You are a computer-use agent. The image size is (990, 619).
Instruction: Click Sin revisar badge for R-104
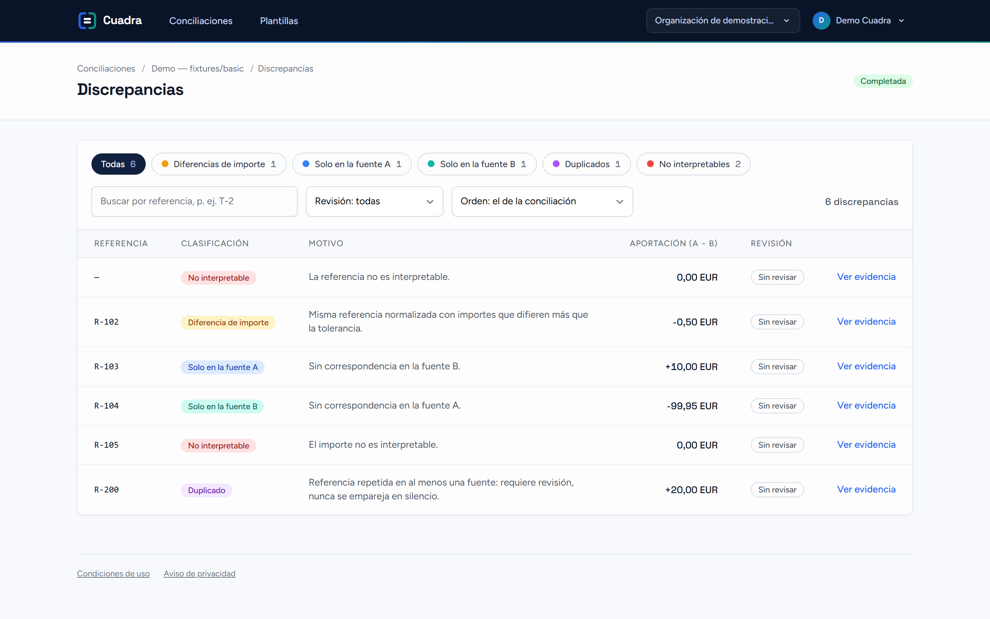pyautogui.click(x=777, y=406)
